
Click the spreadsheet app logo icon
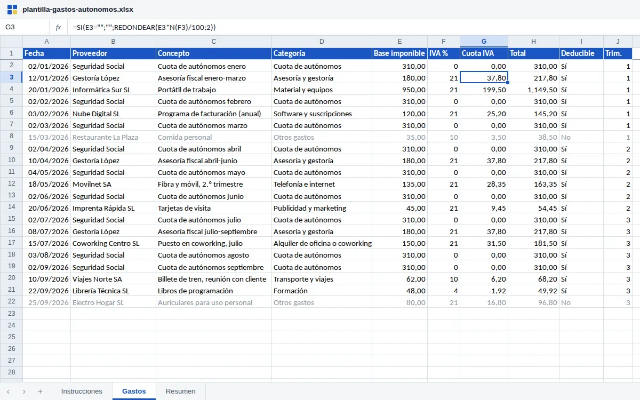12,10
